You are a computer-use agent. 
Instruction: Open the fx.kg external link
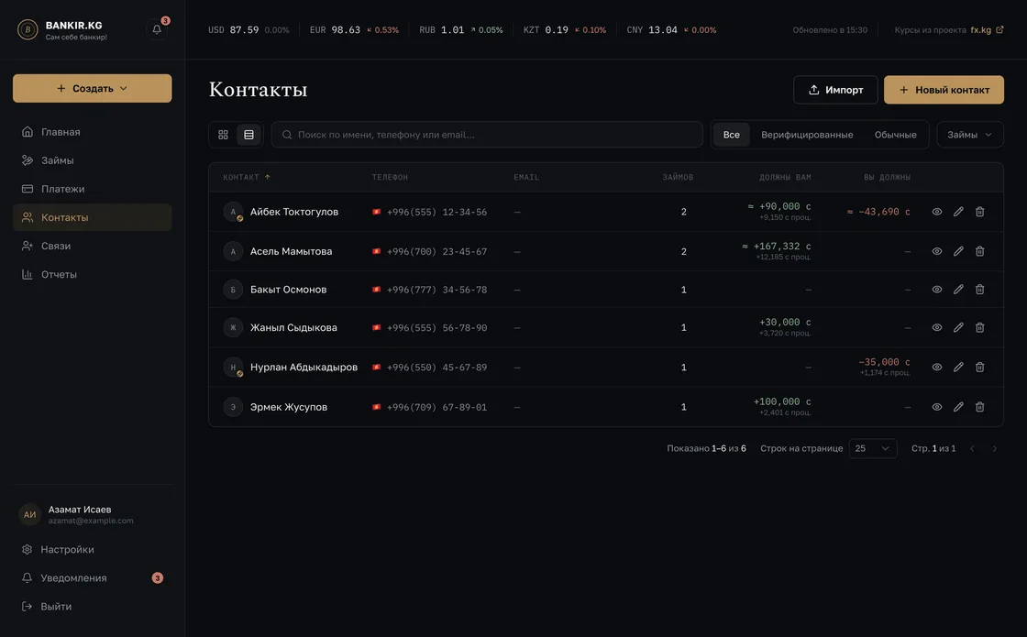[x=987, y=30]
